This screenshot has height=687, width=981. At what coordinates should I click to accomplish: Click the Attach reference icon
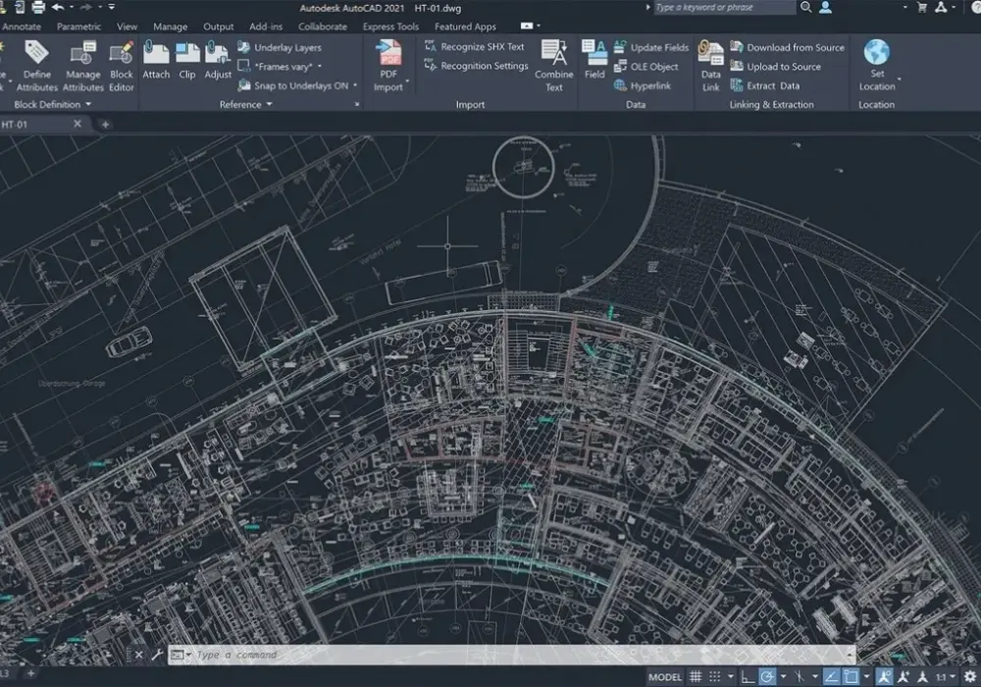pyautogui.click(x=156, y=53)
